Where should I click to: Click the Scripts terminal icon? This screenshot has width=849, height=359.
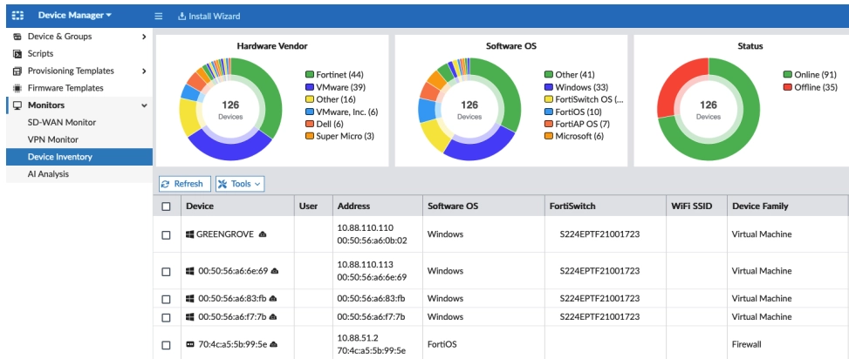coord(17,54)
